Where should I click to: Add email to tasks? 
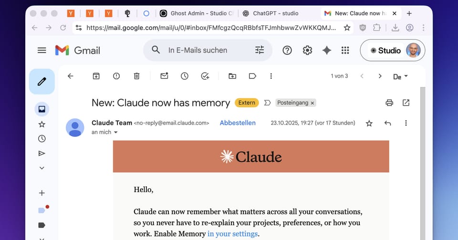205,76
